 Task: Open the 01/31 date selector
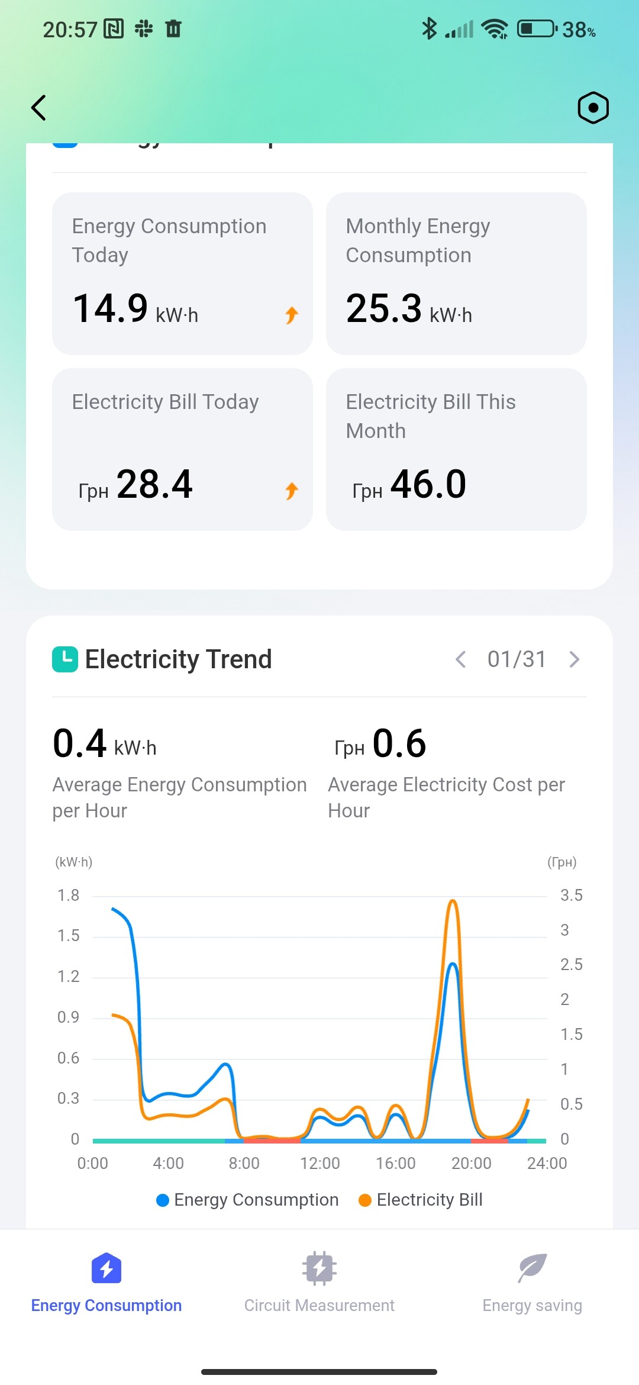click(x=517, y=659)
